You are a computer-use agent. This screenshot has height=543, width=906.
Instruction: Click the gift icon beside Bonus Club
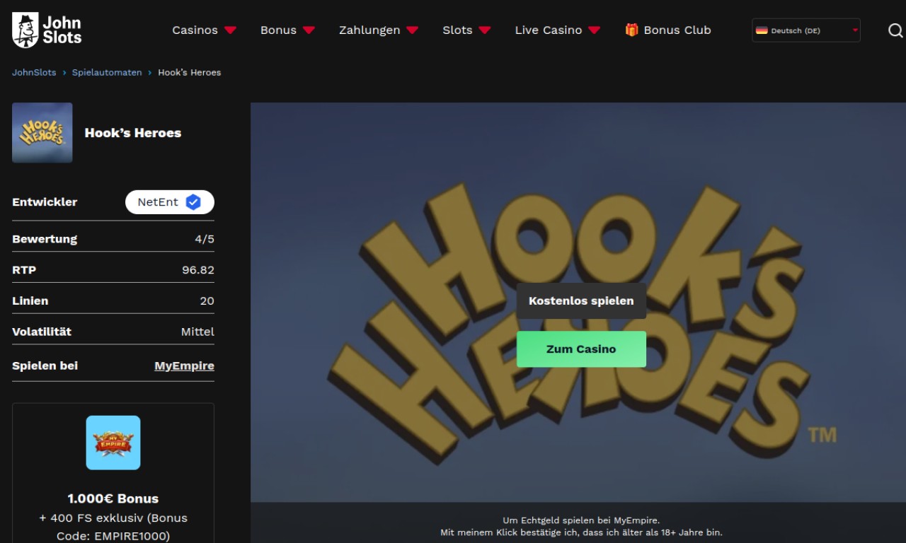631,30
